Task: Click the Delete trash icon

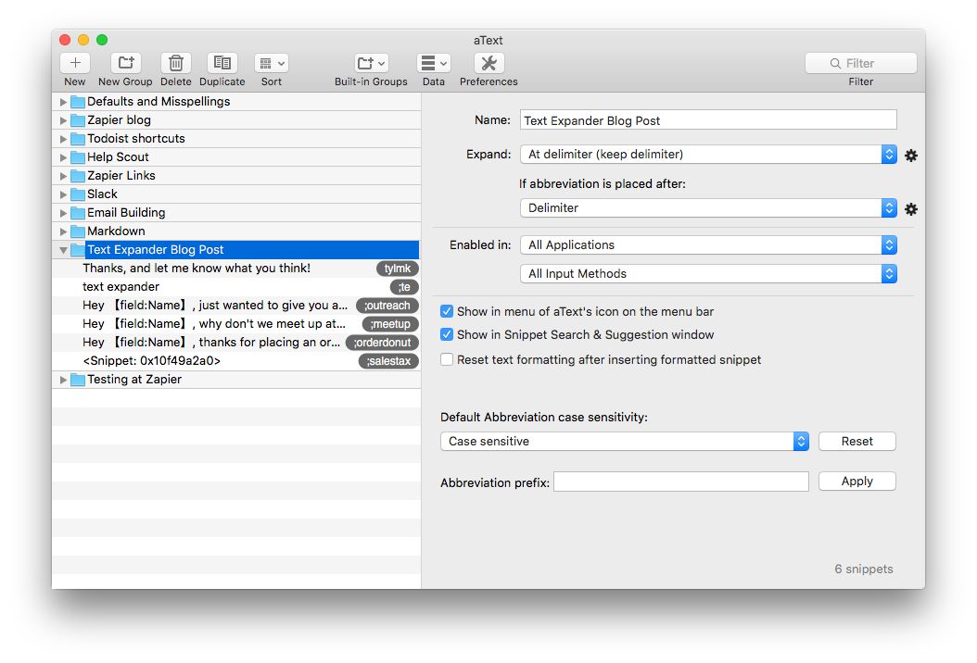Action: (x=176, y=63)
